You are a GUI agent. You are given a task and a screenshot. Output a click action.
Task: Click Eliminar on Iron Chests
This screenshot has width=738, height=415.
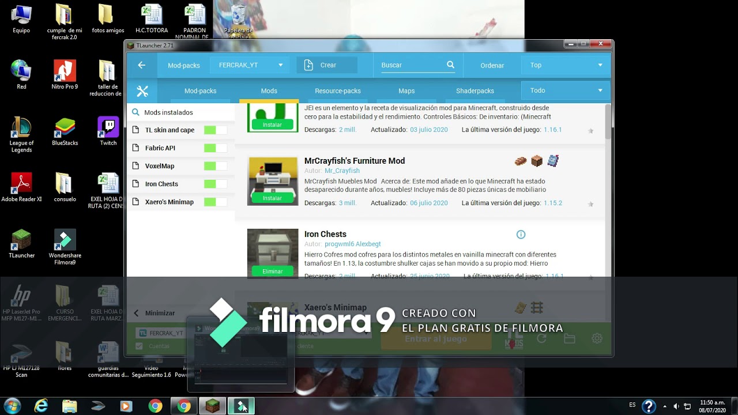tap(272, 271)
